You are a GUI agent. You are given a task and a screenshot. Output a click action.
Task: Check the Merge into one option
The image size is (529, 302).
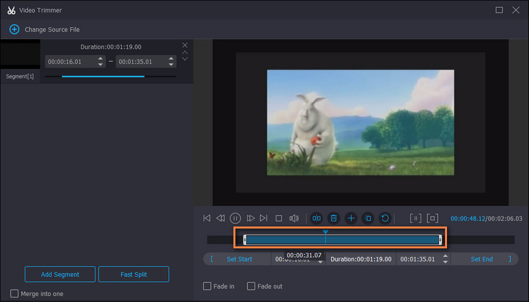pyautogui.click(x=15, y=293)
